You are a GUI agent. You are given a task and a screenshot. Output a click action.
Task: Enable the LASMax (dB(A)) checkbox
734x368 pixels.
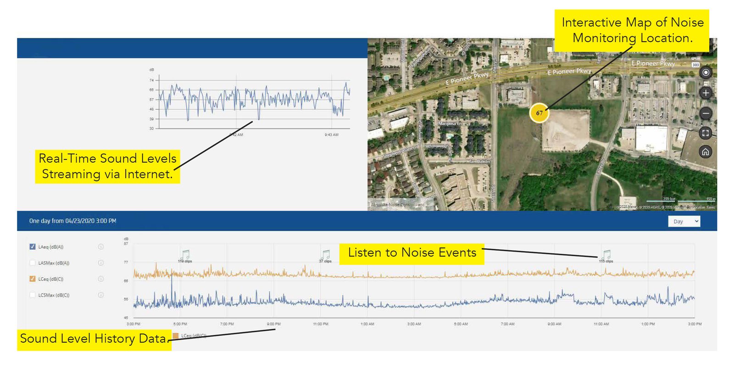tap(33, 263)
